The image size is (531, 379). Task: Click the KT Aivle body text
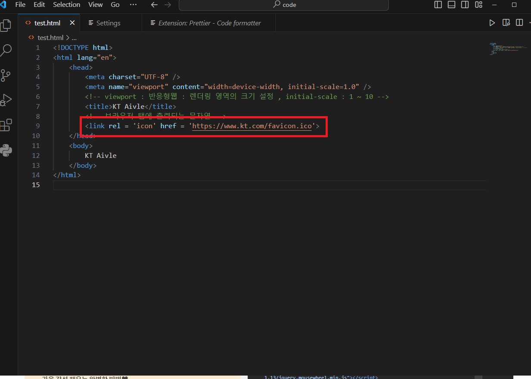coord(101,155)
